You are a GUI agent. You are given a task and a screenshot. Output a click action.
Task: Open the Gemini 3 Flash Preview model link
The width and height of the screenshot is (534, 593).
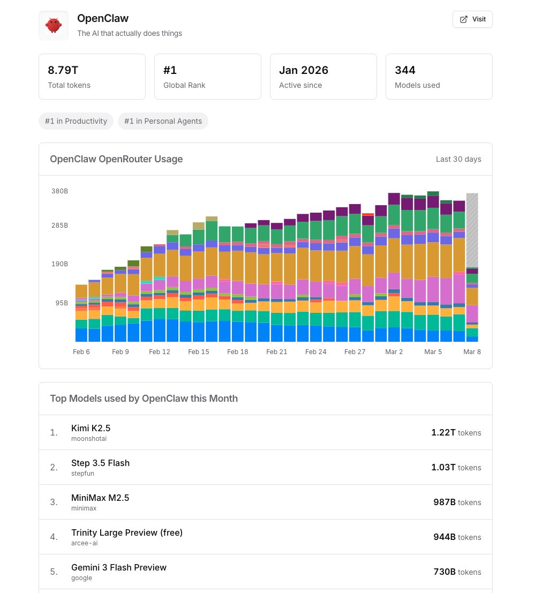click(x=119, y=567)
